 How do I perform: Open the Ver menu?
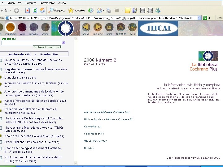point(20,3)
